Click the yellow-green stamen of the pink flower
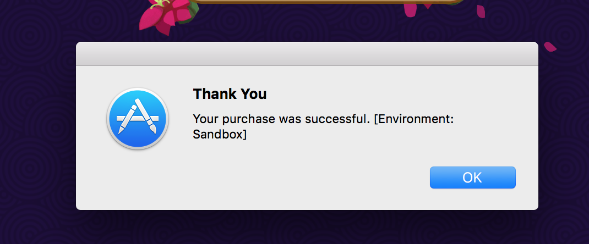This screenshot has width=589, height=244. (159, 4)
